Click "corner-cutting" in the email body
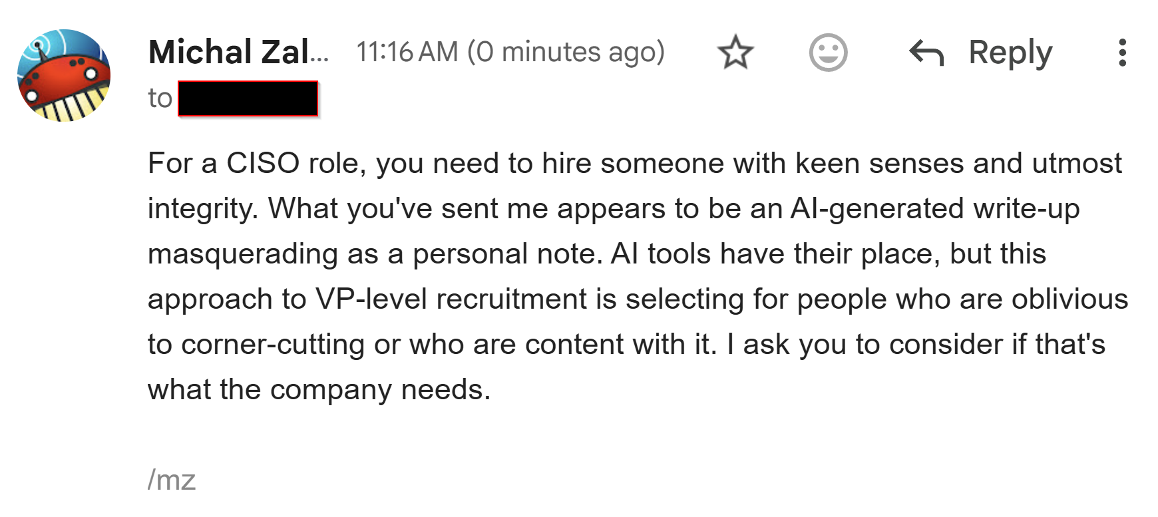Image resolution: width=1158 pixels, height=517 pixels. point(272,344)
